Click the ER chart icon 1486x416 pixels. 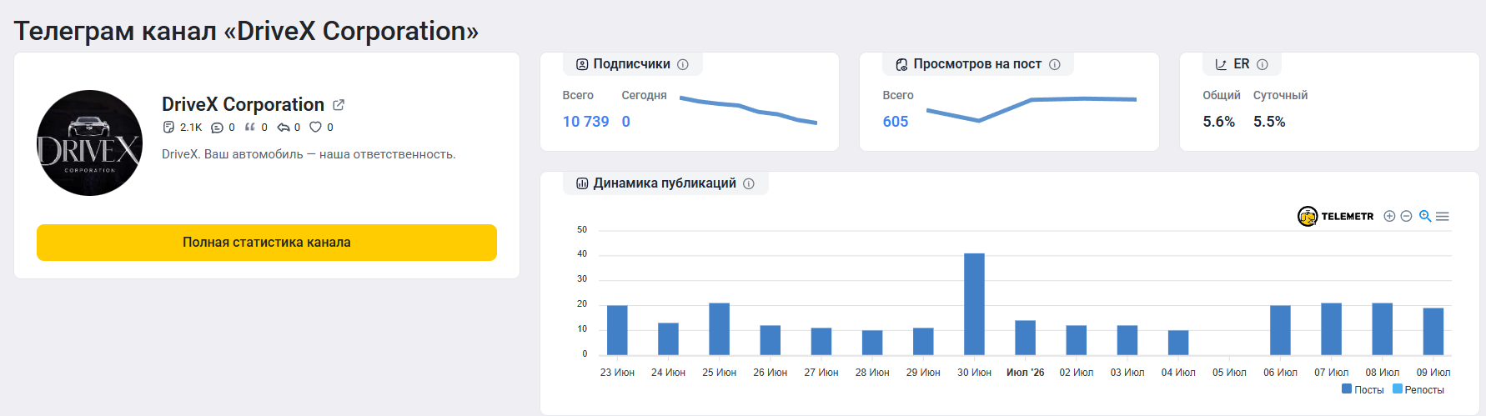click(1221, 64)
